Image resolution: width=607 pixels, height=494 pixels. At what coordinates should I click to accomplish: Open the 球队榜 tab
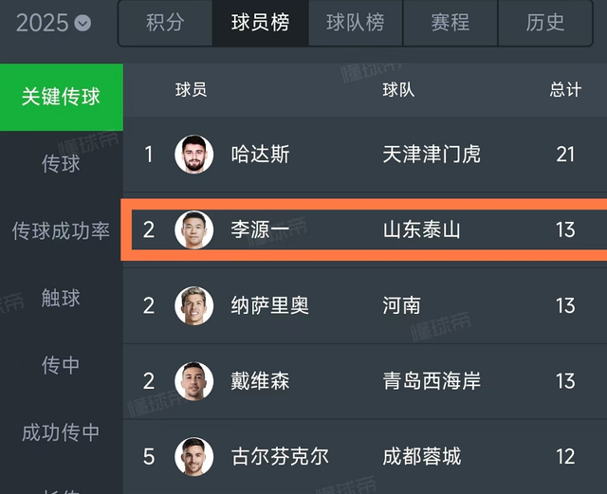tap(355, 23)
